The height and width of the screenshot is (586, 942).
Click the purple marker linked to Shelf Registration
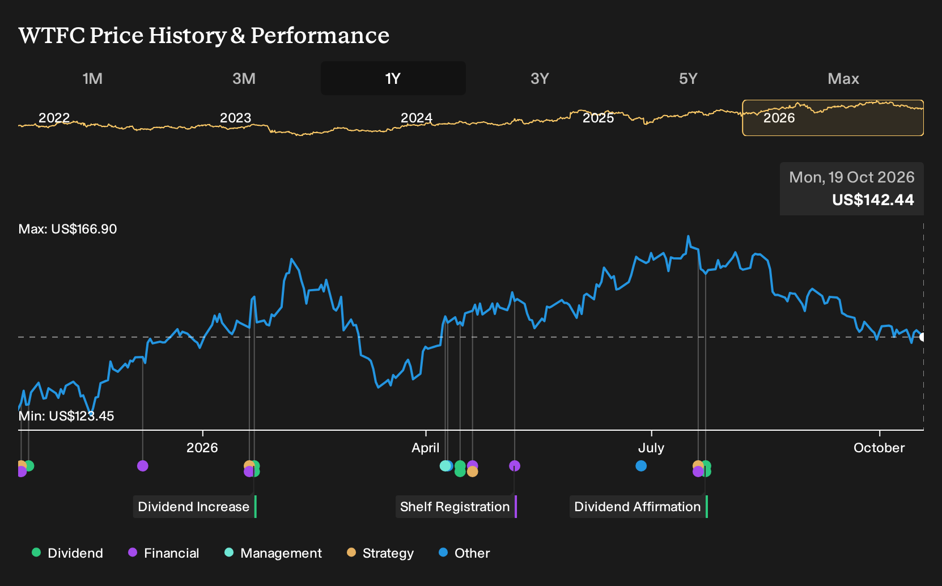515,466
